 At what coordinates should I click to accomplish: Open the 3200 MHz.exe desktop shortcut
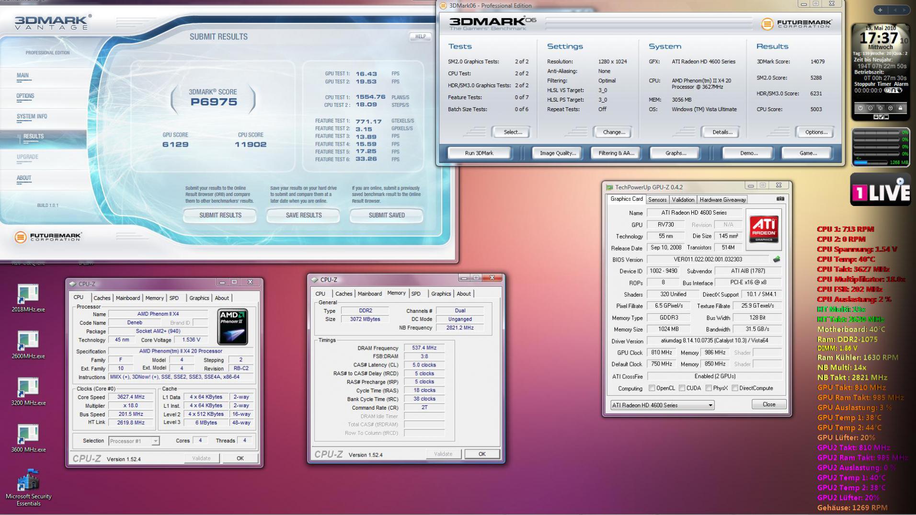(x=28, y=391)
